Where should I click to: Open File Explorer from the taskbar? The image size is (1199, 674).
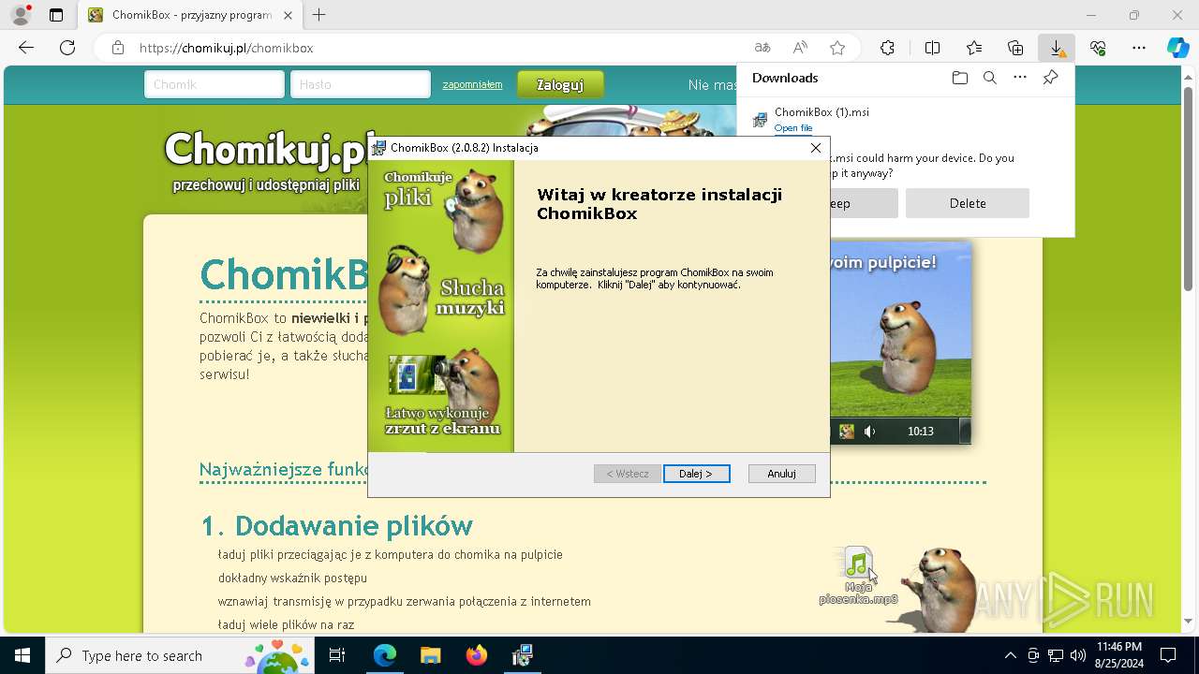coord(430,655)
